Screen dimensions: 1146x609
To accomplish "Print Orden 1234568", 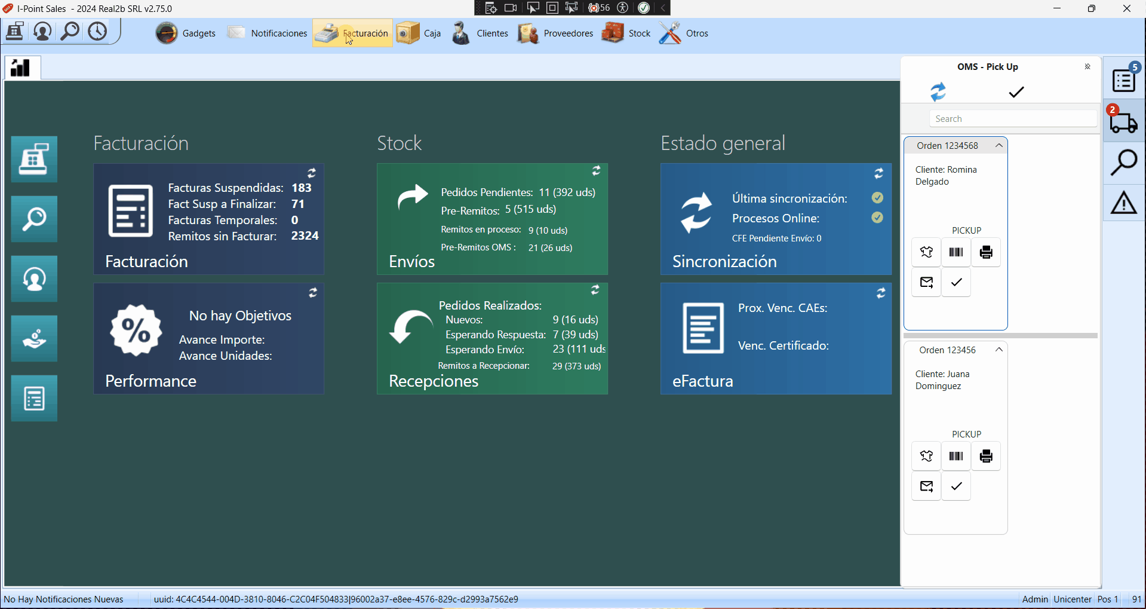I will pos(986,252).
